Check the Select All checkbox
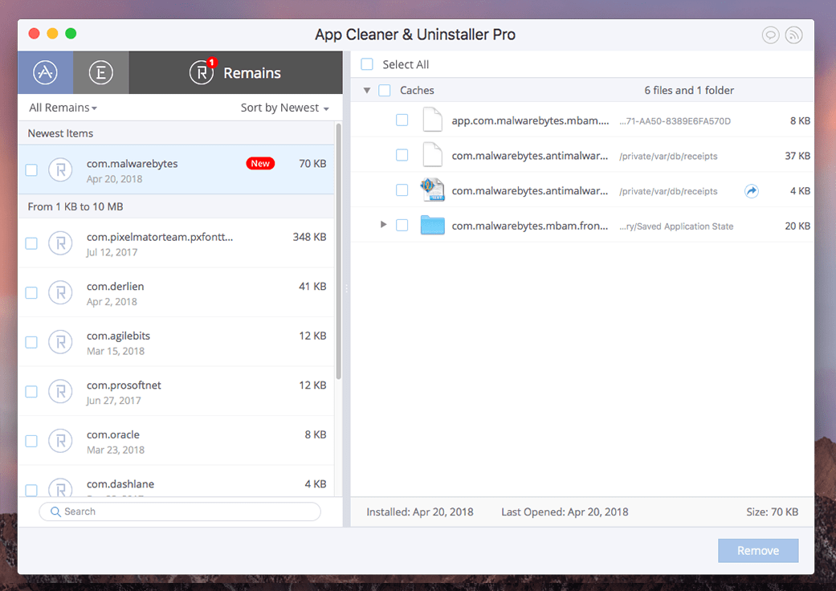Viewport: 836px width, 591px height. (366, 64)
